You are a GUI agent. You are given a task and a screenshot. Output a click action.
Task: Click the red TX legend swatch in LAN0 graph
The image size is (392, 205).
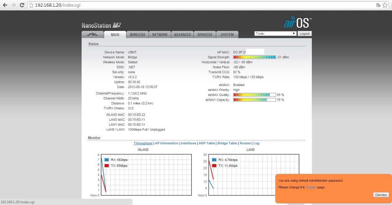pos(215,166)
